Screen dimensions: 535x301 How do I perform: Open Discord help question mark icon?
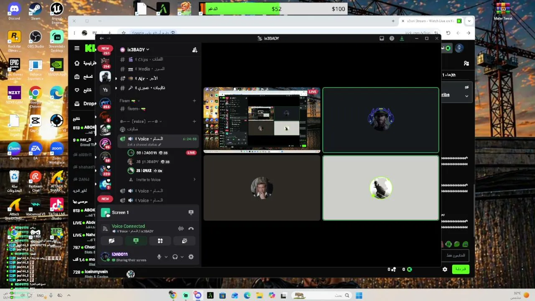392,38
